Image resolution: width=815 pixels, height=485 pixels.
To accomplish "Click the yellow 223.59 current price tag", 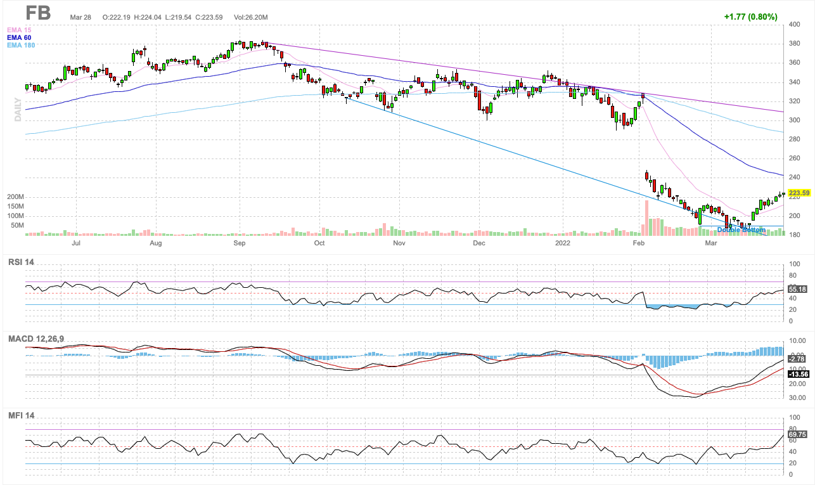I will tap(799, 192).
